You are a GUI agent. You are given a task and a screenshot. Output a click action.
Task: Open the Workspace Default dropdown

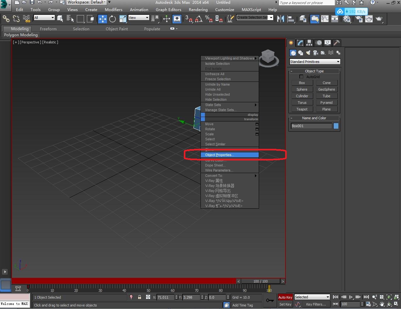(x=87, y=2)
